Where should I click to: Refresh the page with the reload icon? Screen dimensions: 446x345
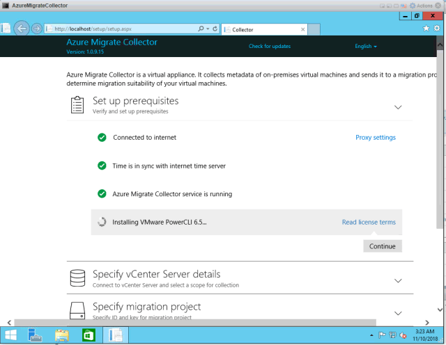(215, 29)
